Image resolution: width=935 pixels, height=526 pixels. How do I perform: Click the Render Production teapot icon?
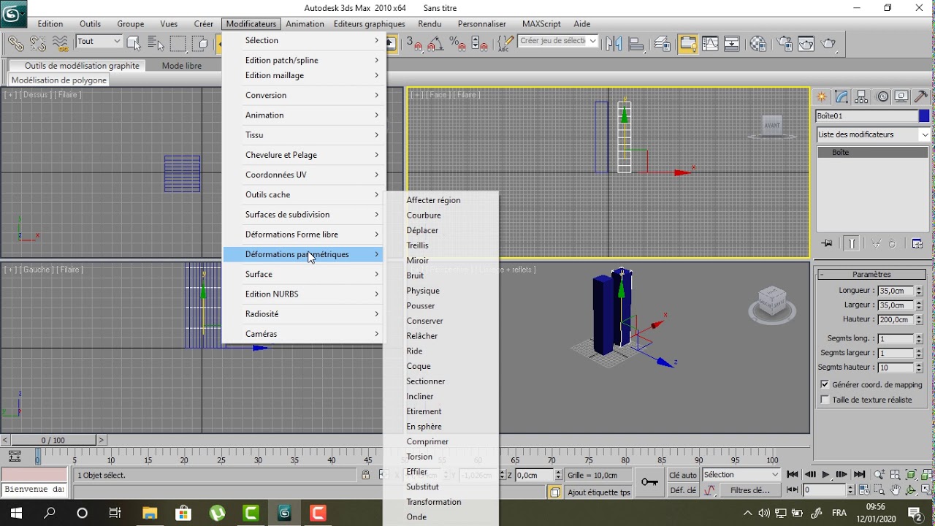pos(829,44)
